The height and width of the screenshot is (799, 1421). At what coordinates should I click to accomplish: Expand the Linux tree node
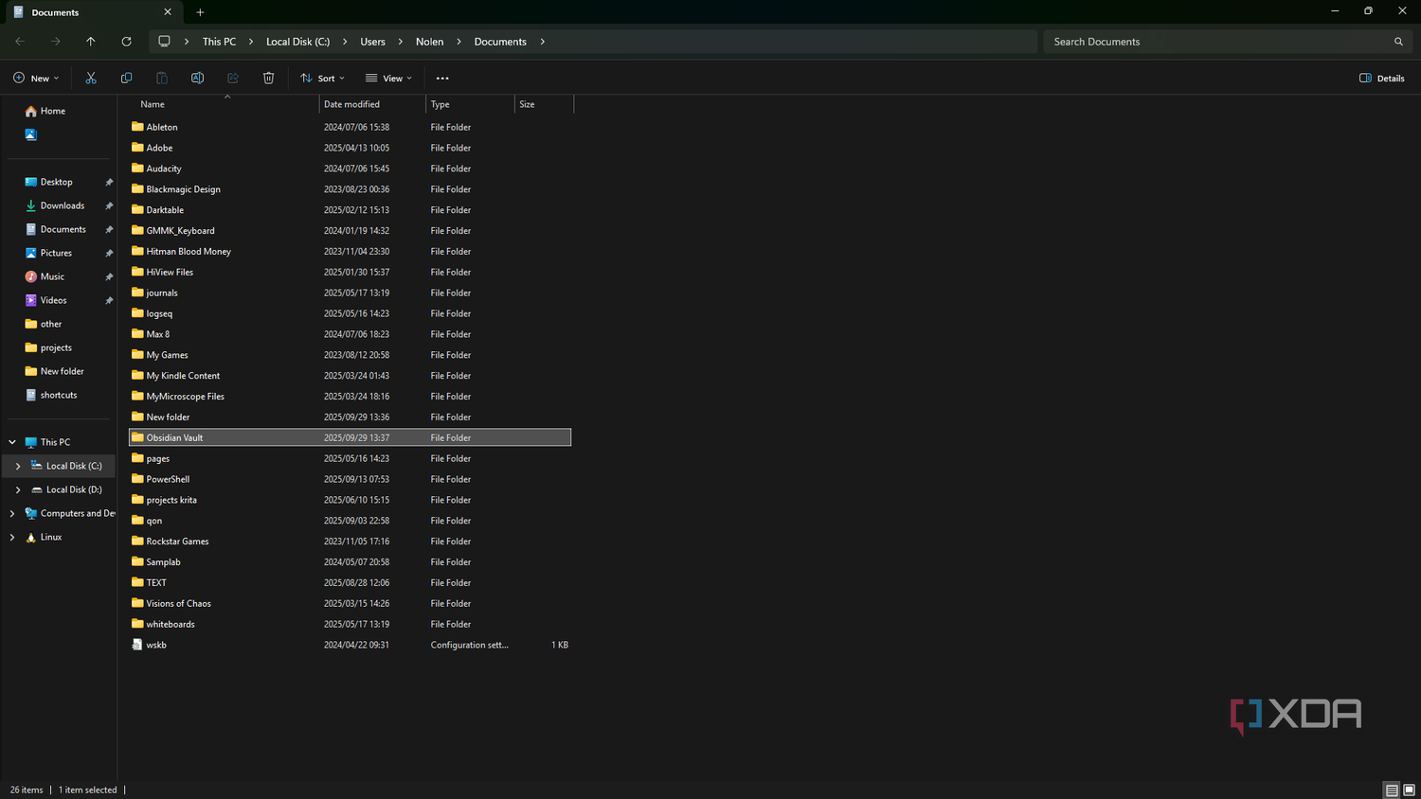point(12,537)
